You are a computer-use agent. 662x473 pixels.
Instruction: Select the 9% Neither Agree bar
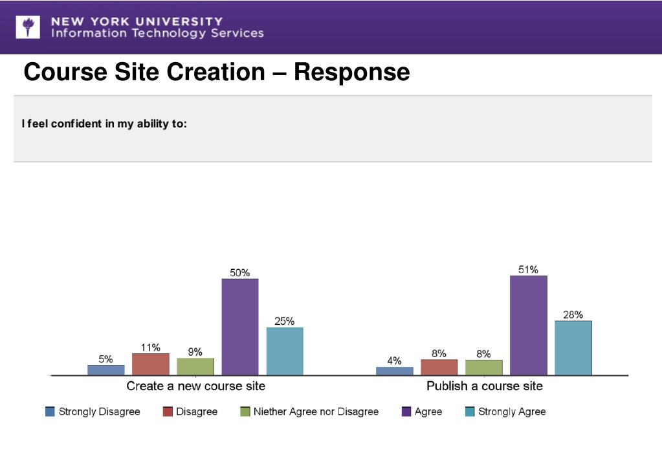pyautogui.click(x=195, y=367)
